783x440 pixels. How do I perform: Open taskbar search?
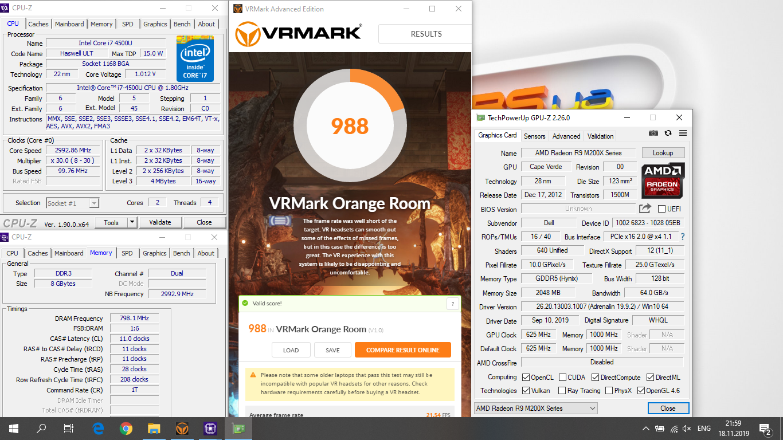click(41, 429)
